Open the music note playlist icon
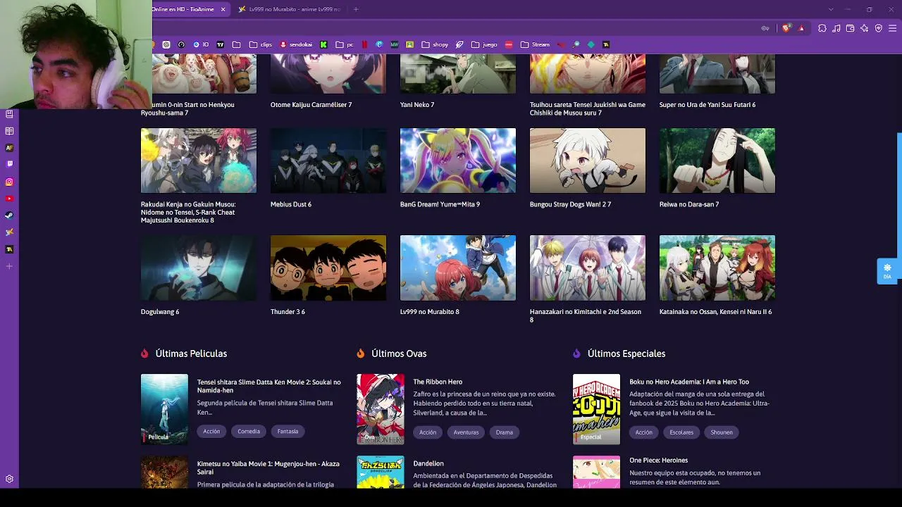 pos(836,28)
